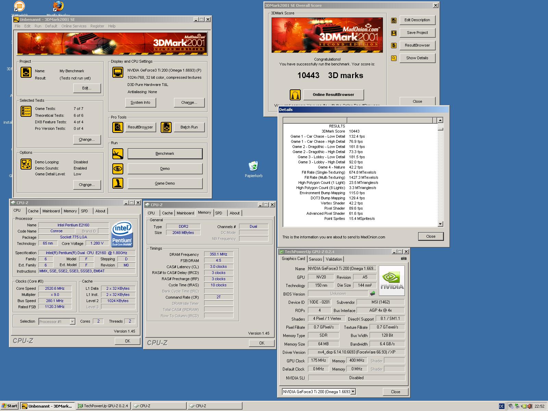Click the Selected Tests checklist icon

tap(26, 111)
